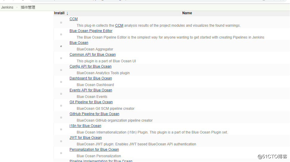Tick the Config API for Blue Ocean checkbox

61,70
